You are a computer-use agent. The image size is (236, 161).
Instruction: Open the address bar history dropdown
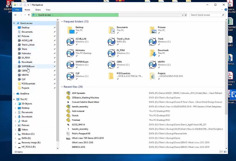tap(182, 15)
